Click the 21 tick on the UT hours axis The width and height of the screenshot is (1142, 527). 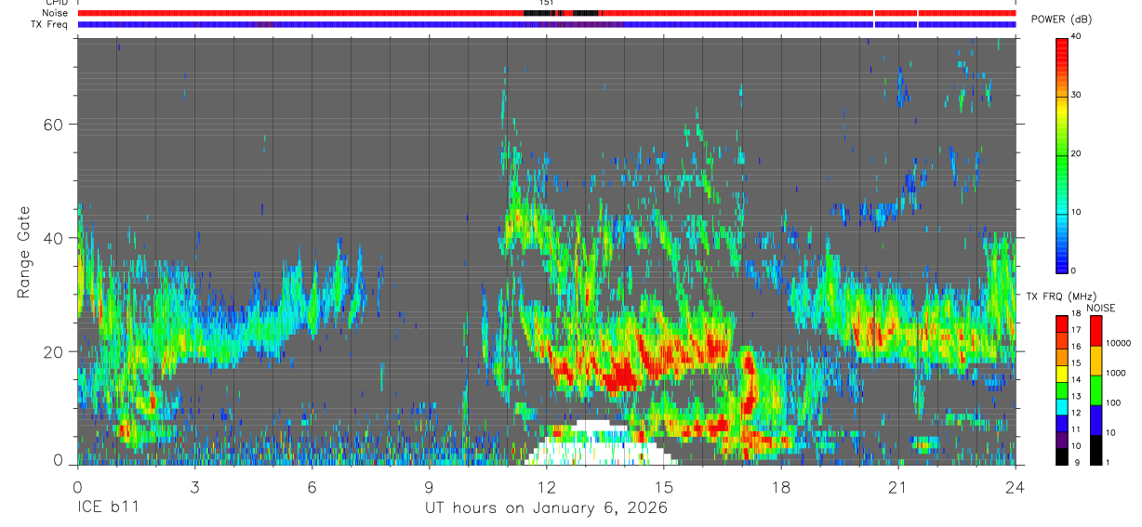point(898,487)
